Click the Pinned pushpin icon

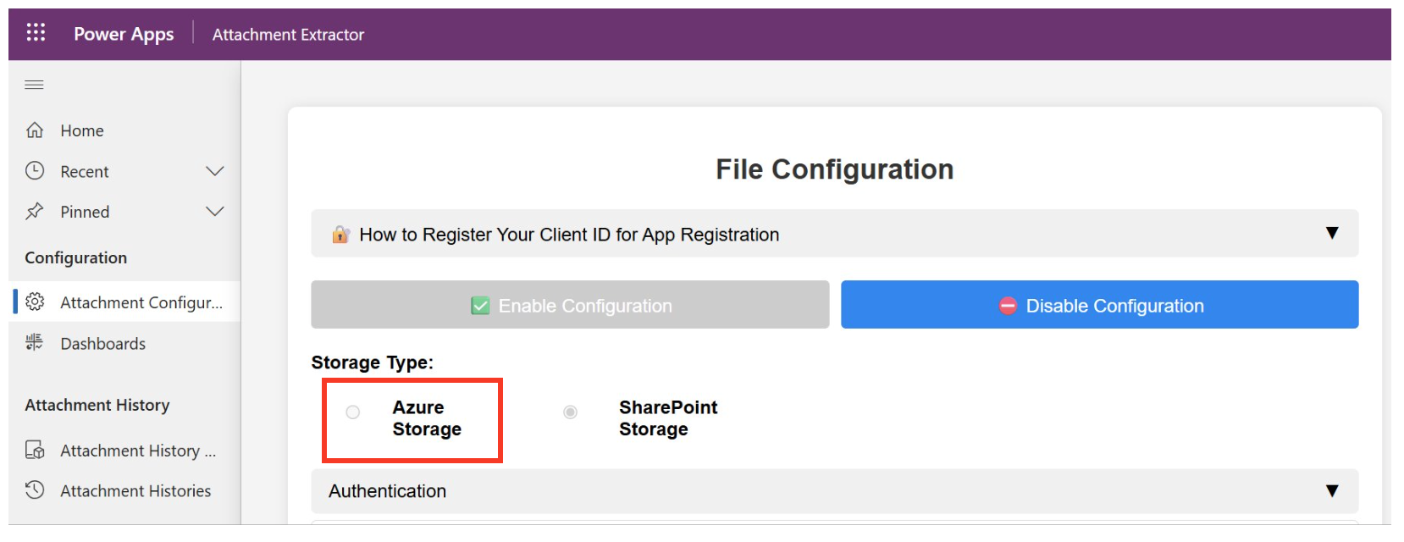tap(35, 212)
